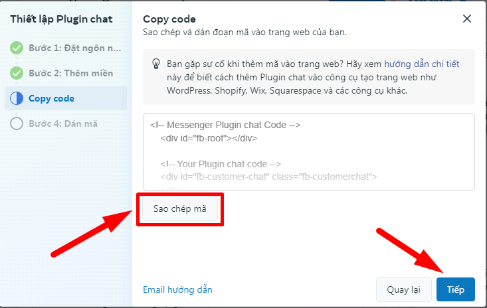Open step Bước 1: Đặt ngôn ngữ

point(75,48)
